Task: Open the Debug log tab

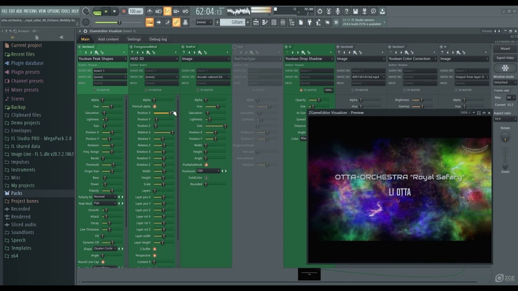Action: pyautogui.click(x=158, y=39)
